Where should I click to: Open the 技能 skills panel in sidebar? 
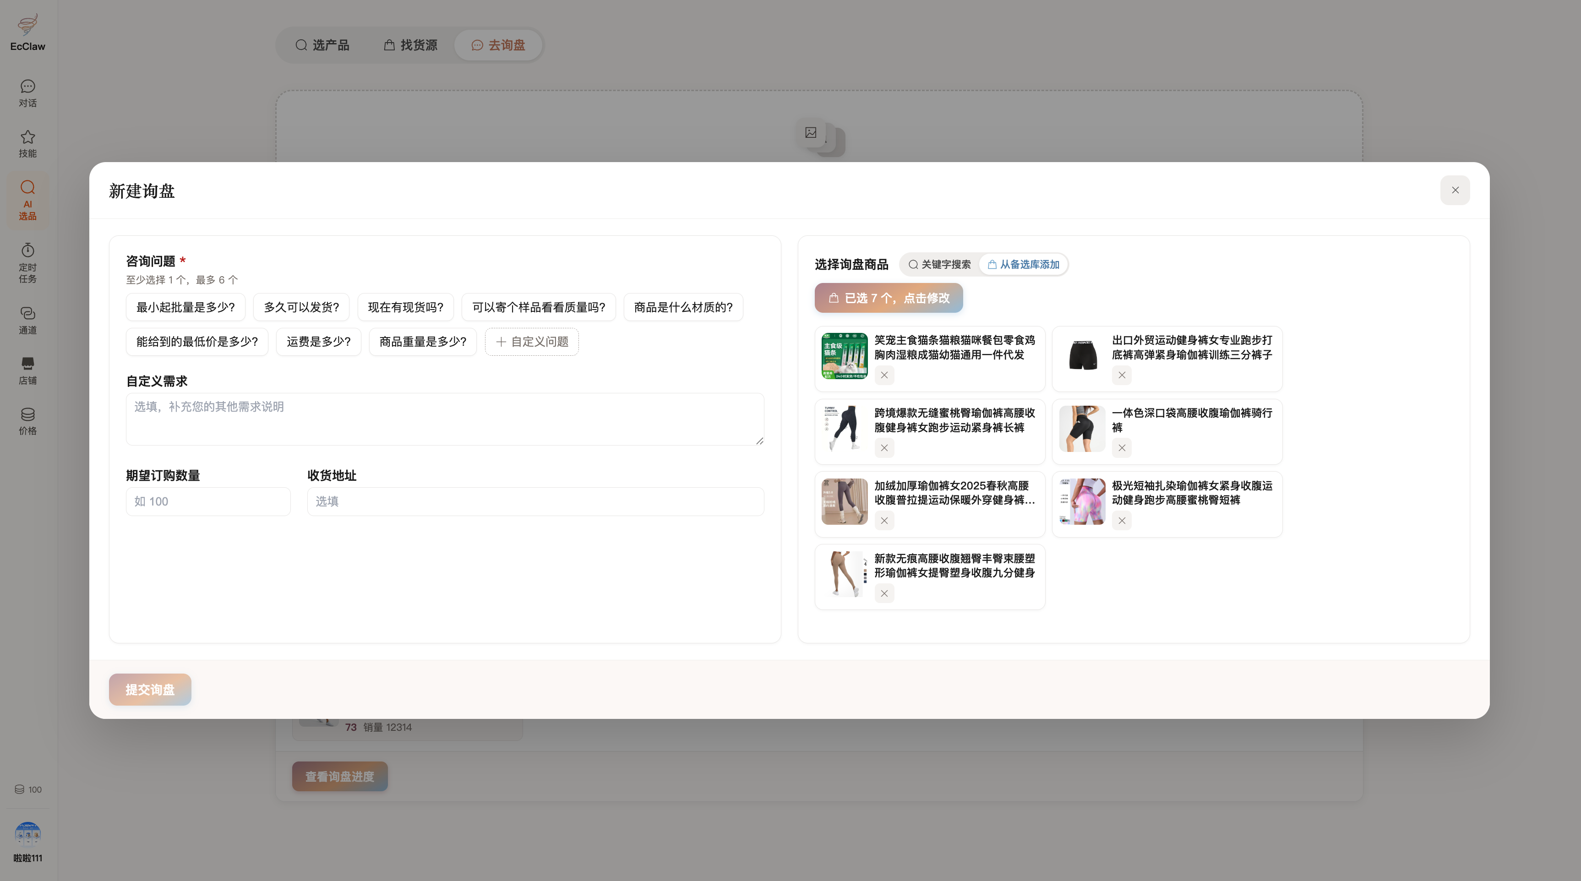pyautogui.click(x=27, y=144)
